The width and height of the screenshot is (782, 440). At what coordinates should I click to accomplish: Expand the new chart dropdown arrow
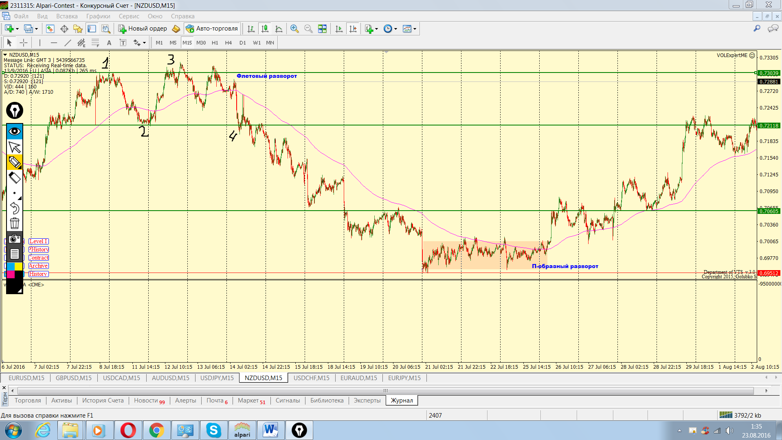coord(18,29)
